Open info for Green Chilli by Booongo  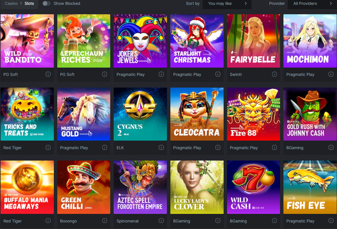click(x=105, y=221)
